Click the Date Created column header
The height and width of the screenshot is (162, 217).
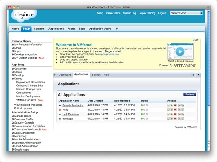(95, 101)
